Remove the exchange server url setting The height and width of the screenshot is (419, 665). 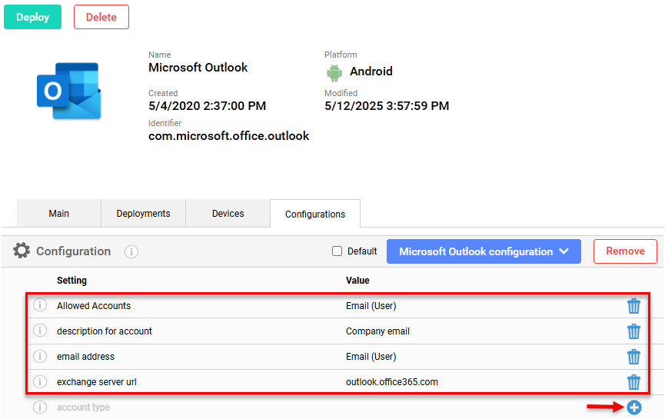pyautogui.click(x=633, y=381)
